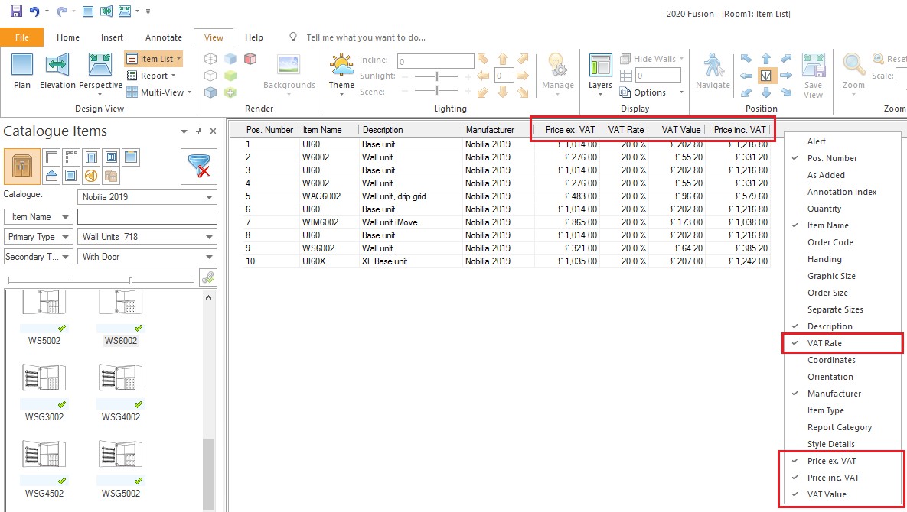Open the Theme lighting gallery

pyautogui.click(x=341, y=73)
